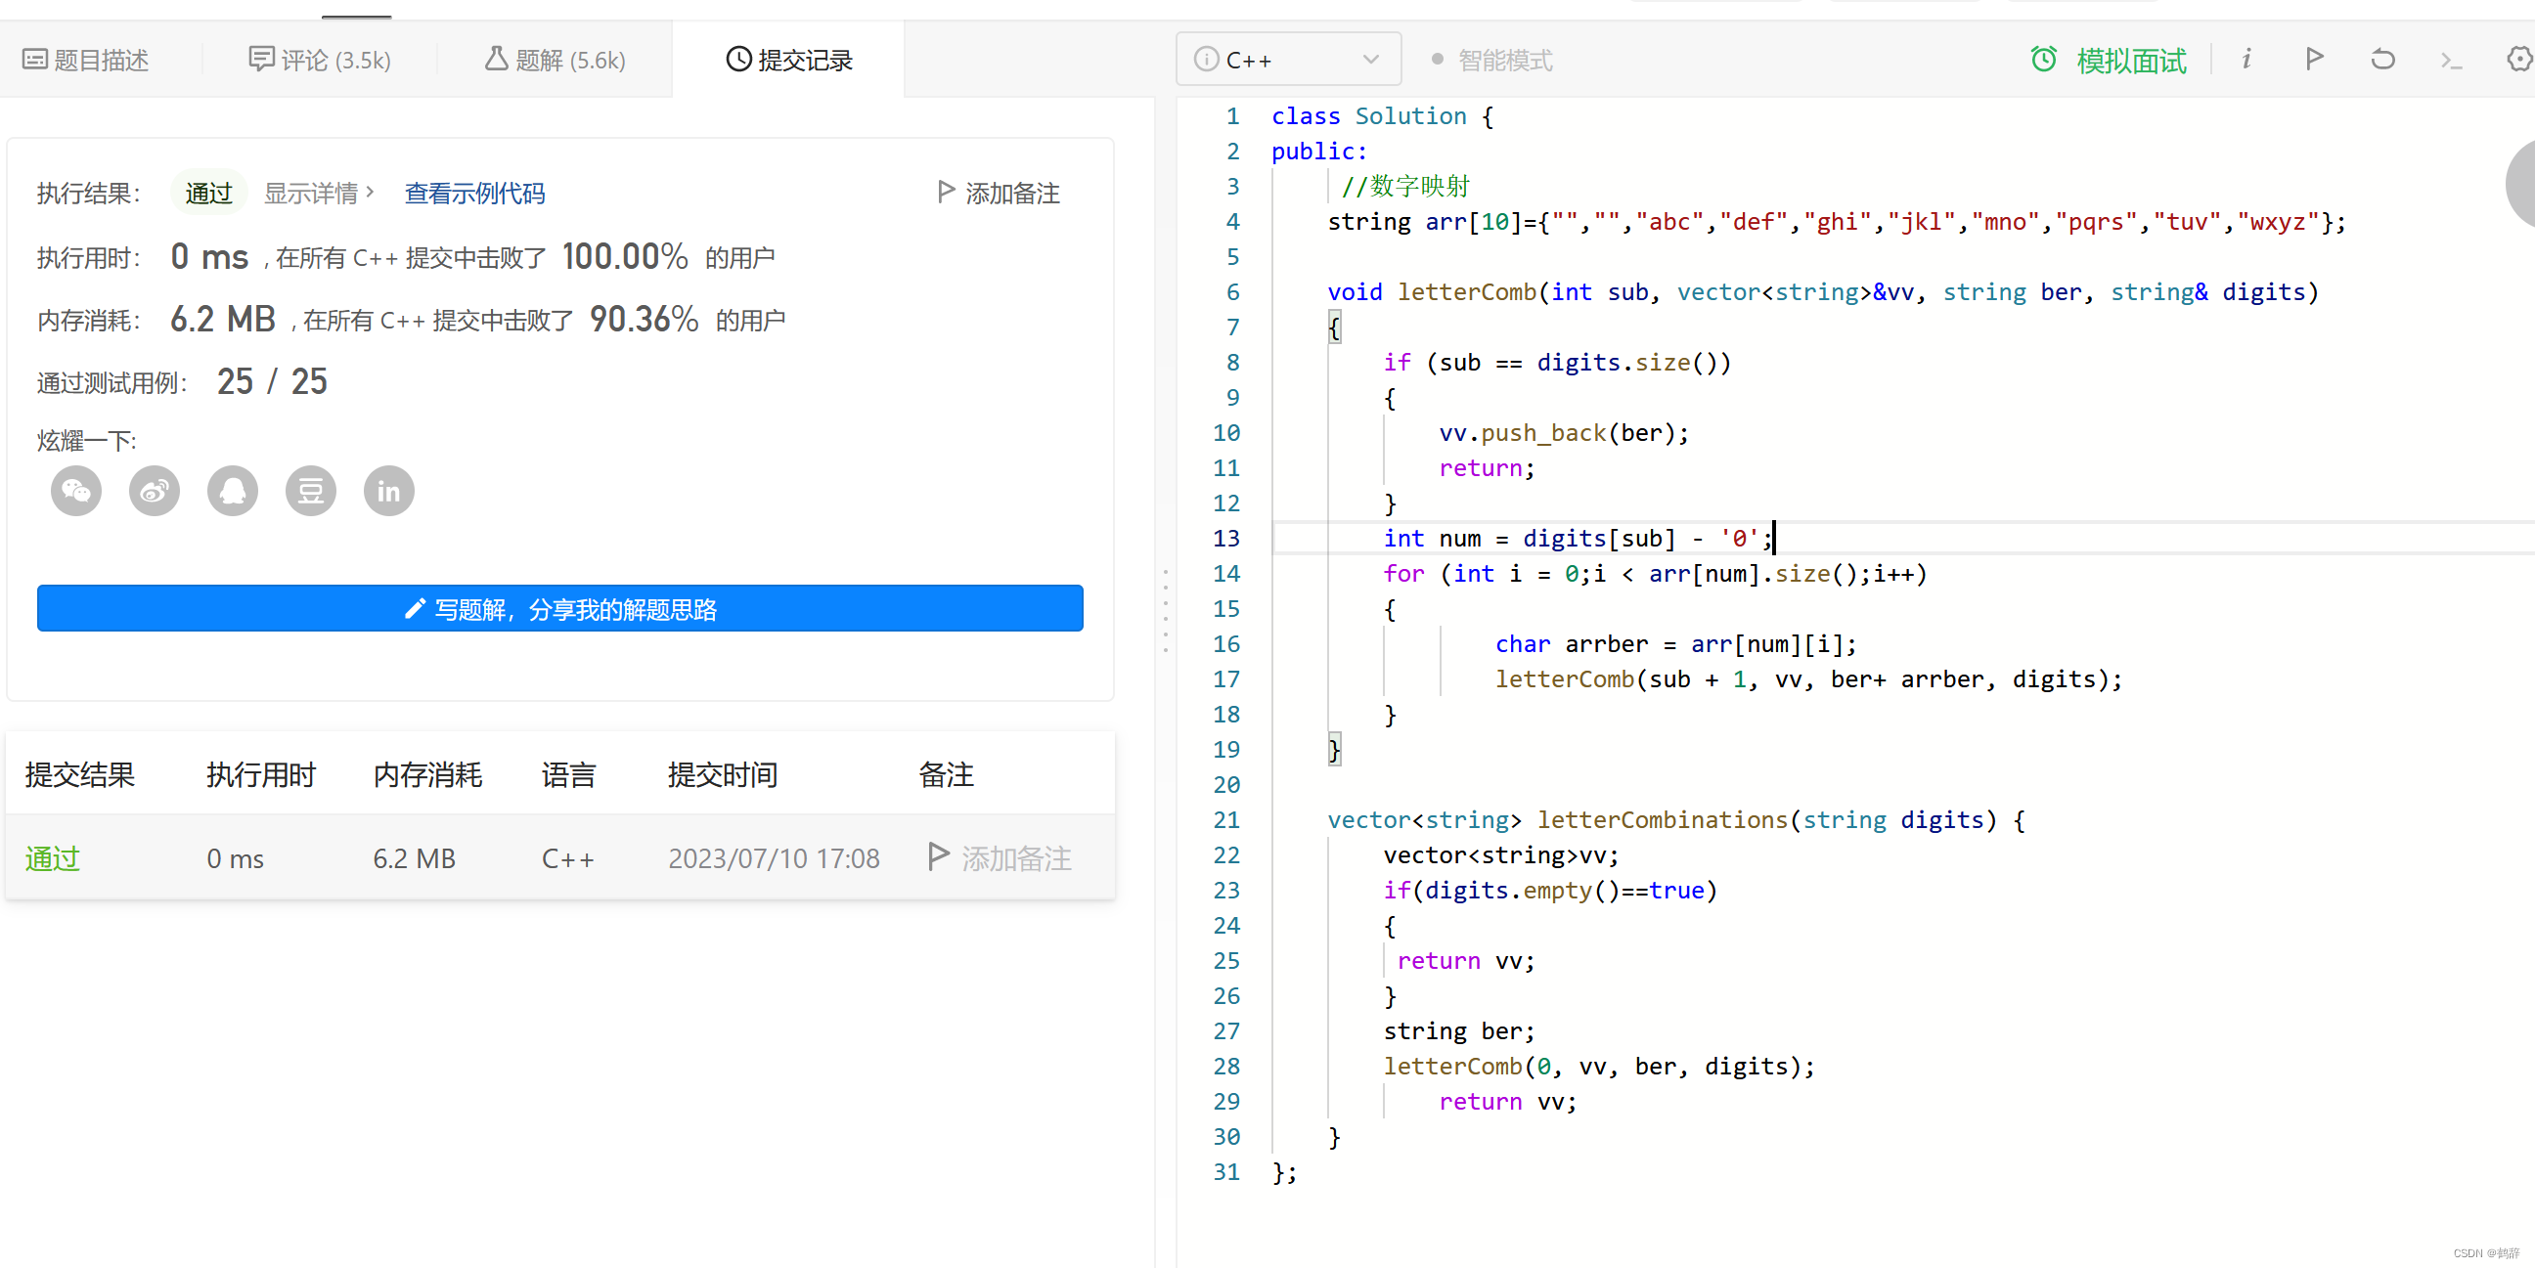Click line number 21 in the gutter
2535x1268 pixels.
1226,819
